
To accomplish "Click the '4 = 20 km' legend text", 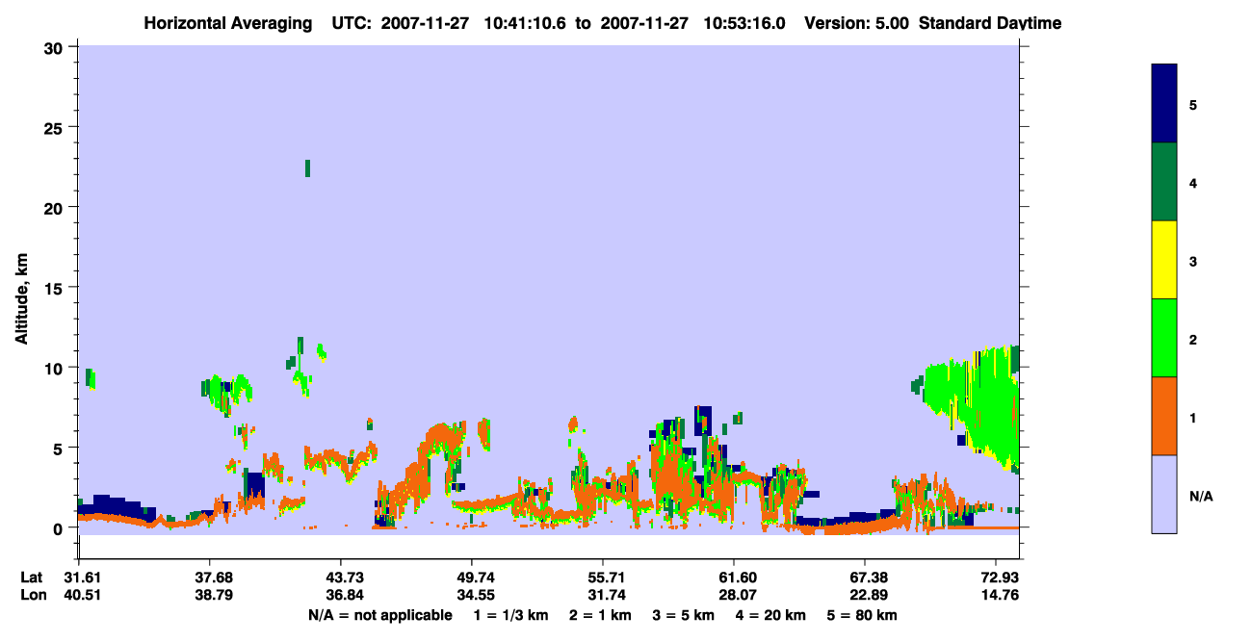I will point(771,615).
